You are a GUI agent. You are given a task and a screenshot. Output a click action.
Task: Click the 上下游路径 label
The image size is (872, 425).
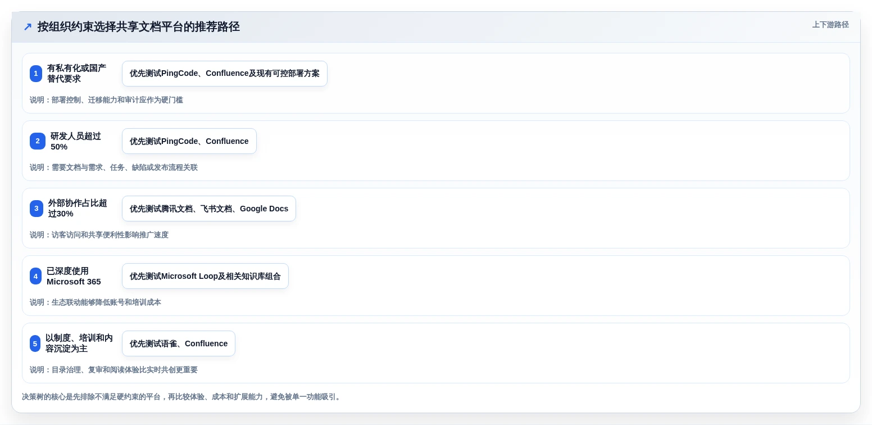[x=830, y=25]
